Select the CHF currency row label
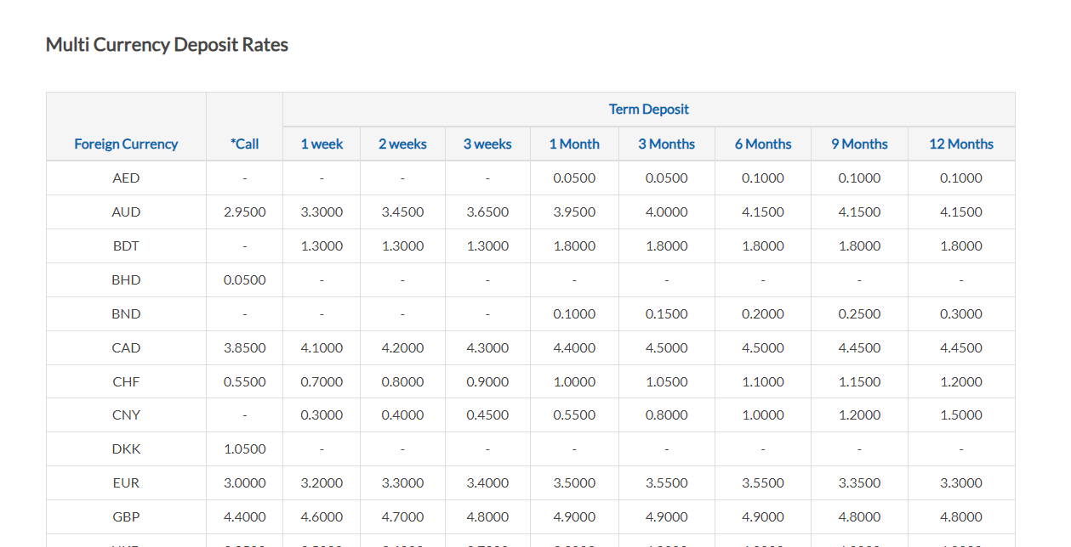 (126, 381)
